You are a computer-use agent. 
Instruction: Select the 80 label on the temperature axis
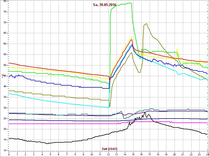click(4, 1)
